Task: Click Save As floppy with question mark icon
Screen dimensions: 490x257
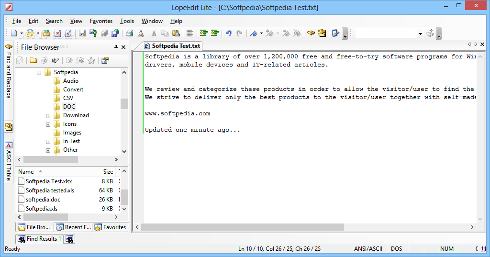Action: (x=93, y=33)
